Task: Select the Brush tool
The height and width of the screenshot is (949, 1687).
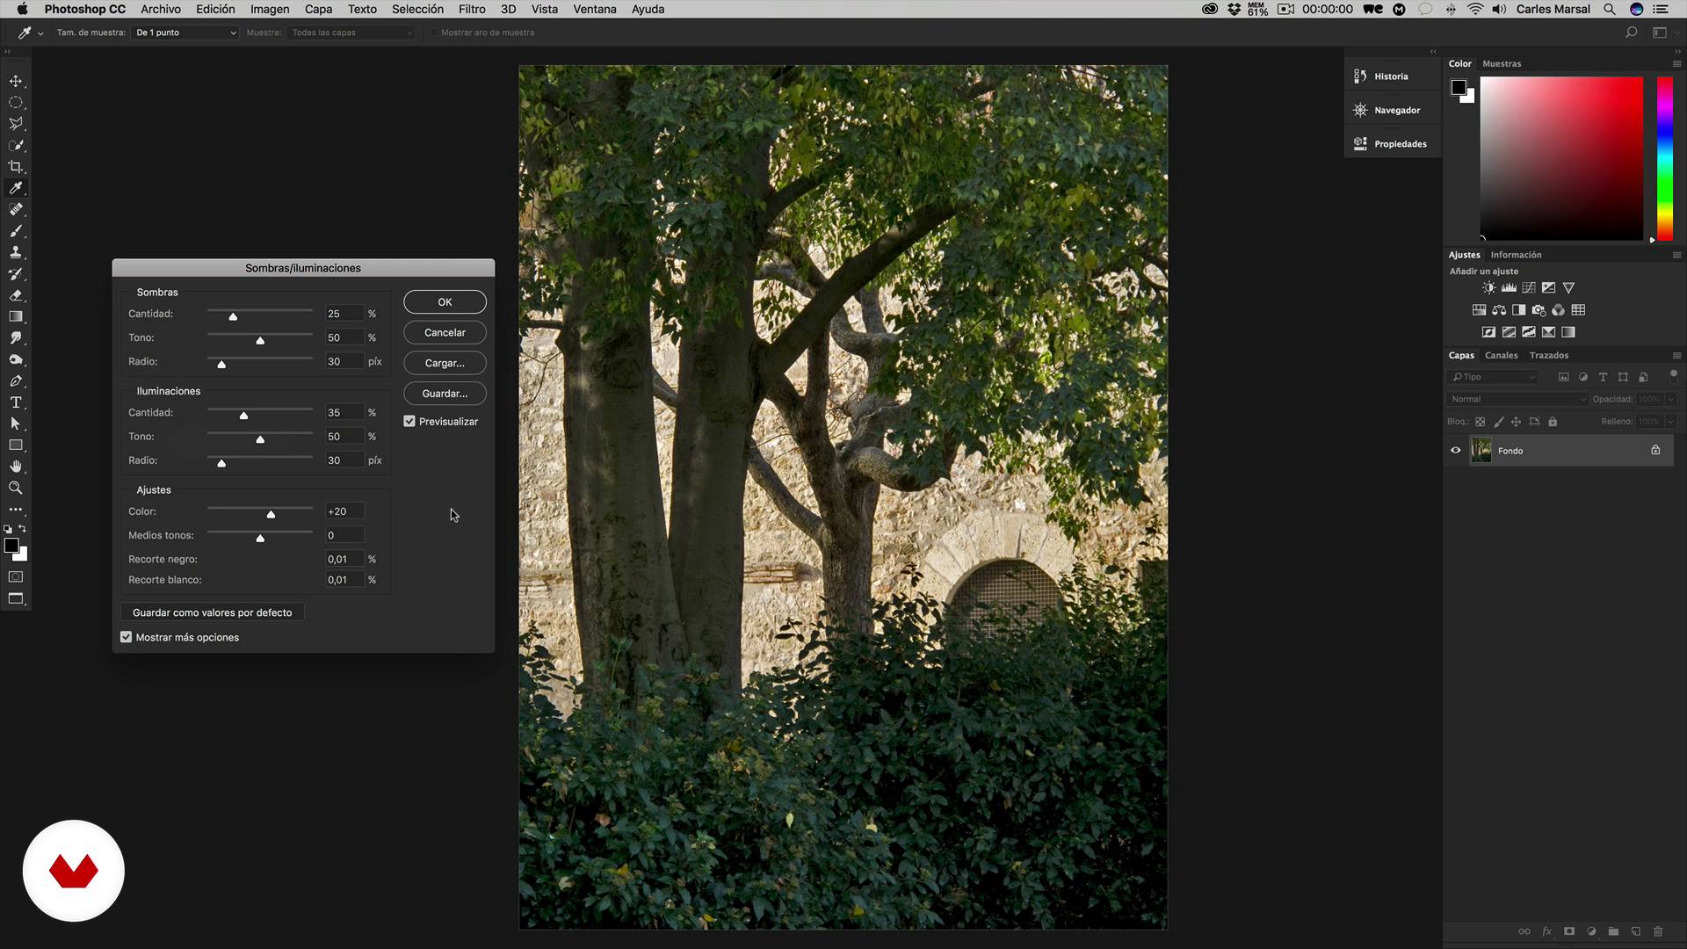Action: pyautogui.click(x=16, y=231)
